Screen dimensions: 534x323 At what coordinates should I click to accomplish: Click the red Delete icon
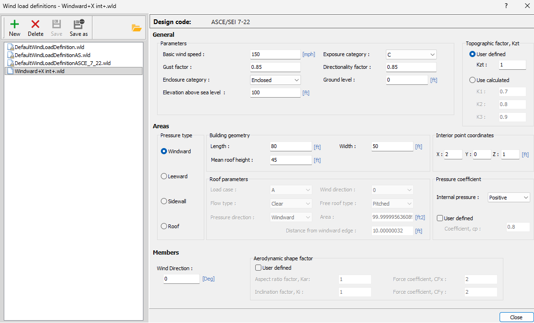[x=35, y=27]
